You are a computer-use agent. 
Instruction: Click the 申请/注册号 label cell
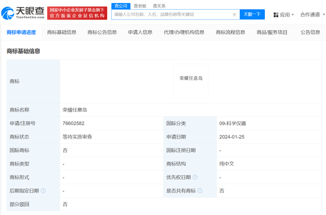[34, 123]
